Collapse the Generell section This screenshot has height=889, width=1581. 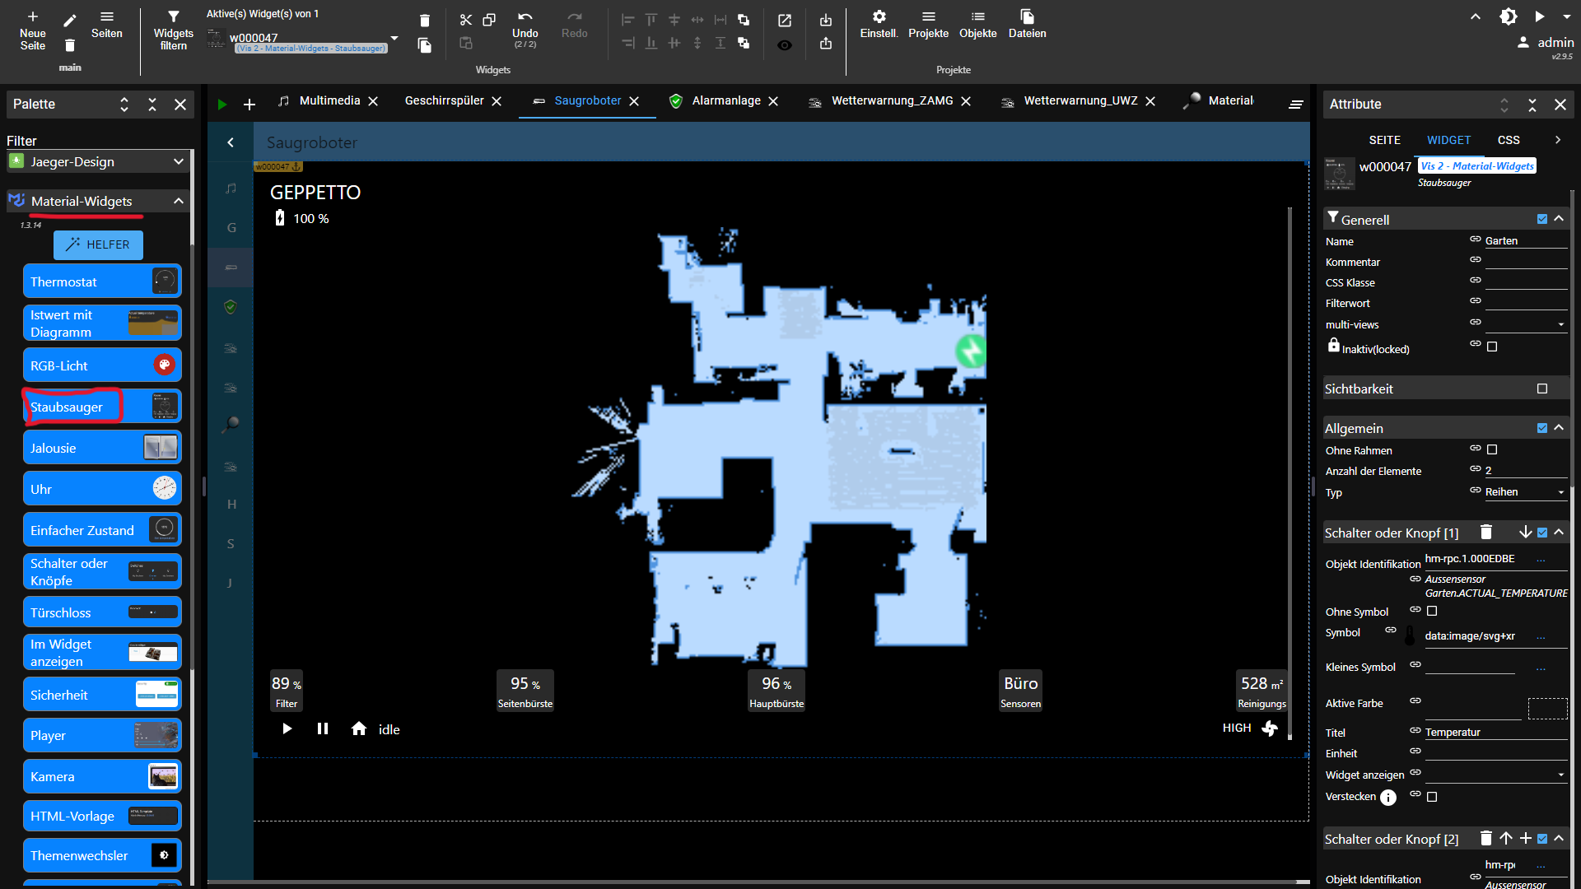pyautogui.click(x=1559, y=219)
